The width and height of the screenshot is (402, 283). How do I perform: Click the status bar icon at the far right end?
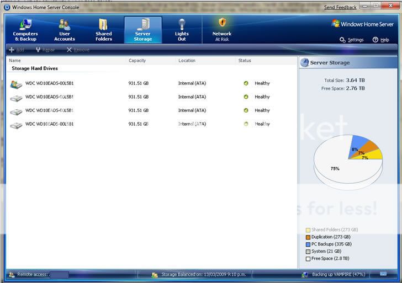click(x=383, y=274)
